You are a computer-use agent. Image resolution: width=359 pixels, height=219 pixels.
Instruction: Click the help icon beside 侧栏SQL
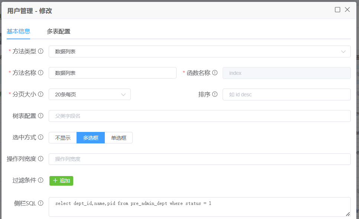point(41,203)
